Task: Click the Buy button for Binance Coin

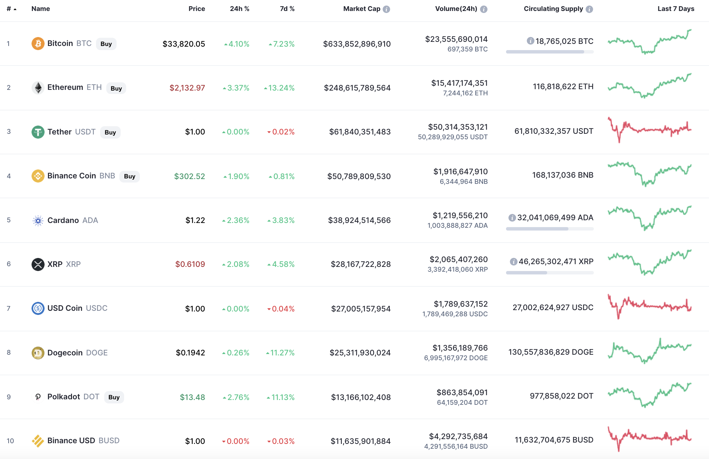Action: [x=130, y=176]
